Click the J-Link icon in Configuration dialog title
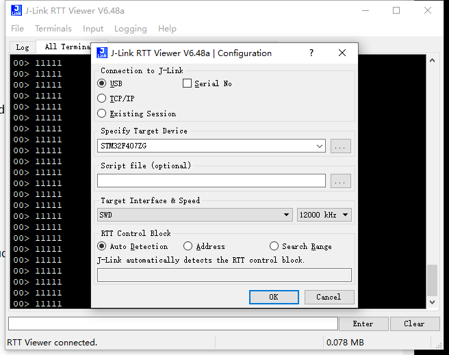This screenshot has height=355, width=449. (x=102, y=53)
